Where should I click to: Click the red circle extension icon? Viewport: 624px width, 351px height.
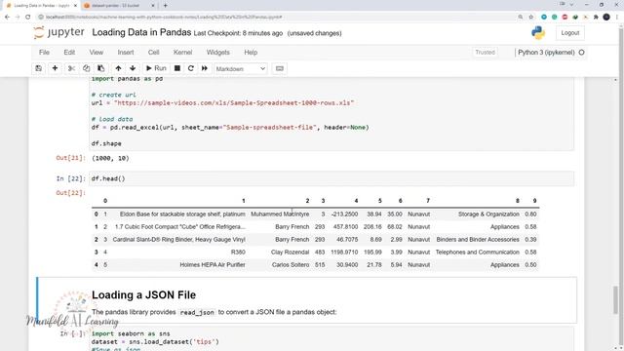[565, 18]
